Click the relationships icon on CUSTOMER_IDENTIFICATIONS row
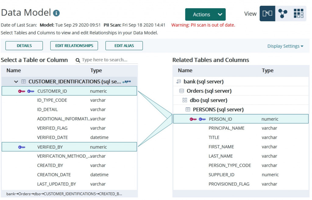 (126, 82)
